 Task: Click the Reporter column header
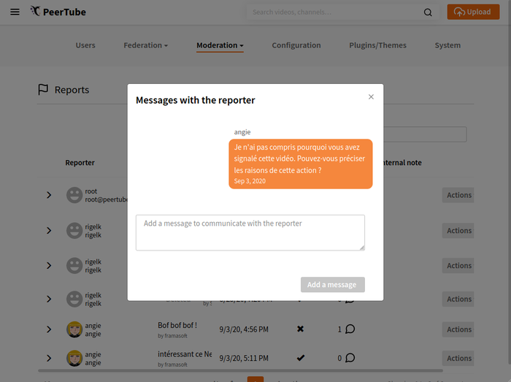click(x=80, y=163)
